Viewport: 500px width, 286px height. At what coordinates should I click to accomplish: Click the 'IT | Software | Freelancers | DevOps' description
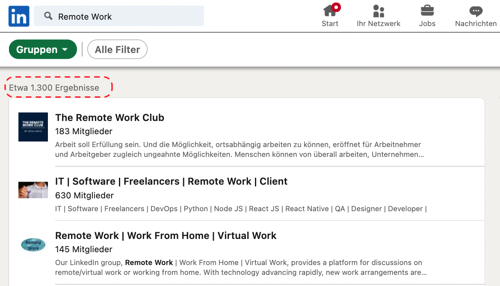tap(241, 209)
